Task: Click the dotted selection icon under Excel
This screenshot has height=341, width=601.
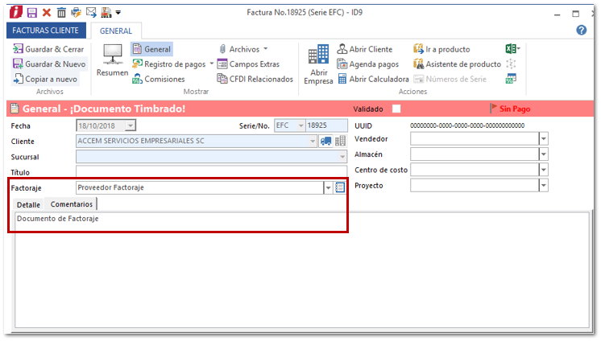Action: 511,64
